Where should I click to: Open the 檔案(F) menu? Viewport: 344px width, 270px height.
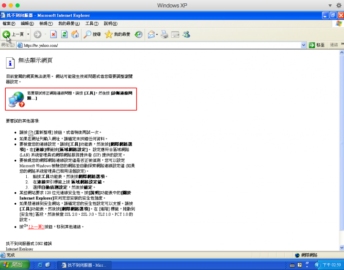pyautogui.click(x=9, y=24)
